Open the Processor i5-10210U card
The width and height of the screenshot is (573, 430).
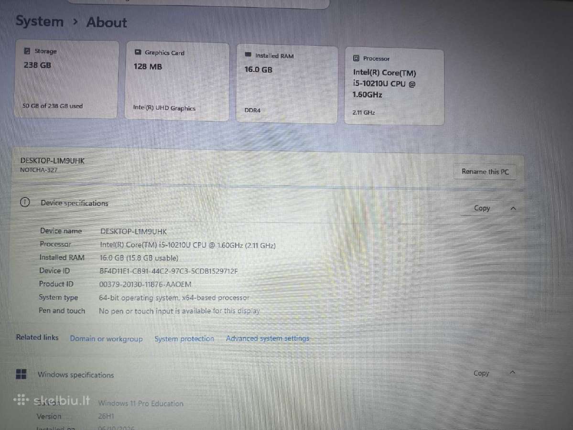click(394, 86)
